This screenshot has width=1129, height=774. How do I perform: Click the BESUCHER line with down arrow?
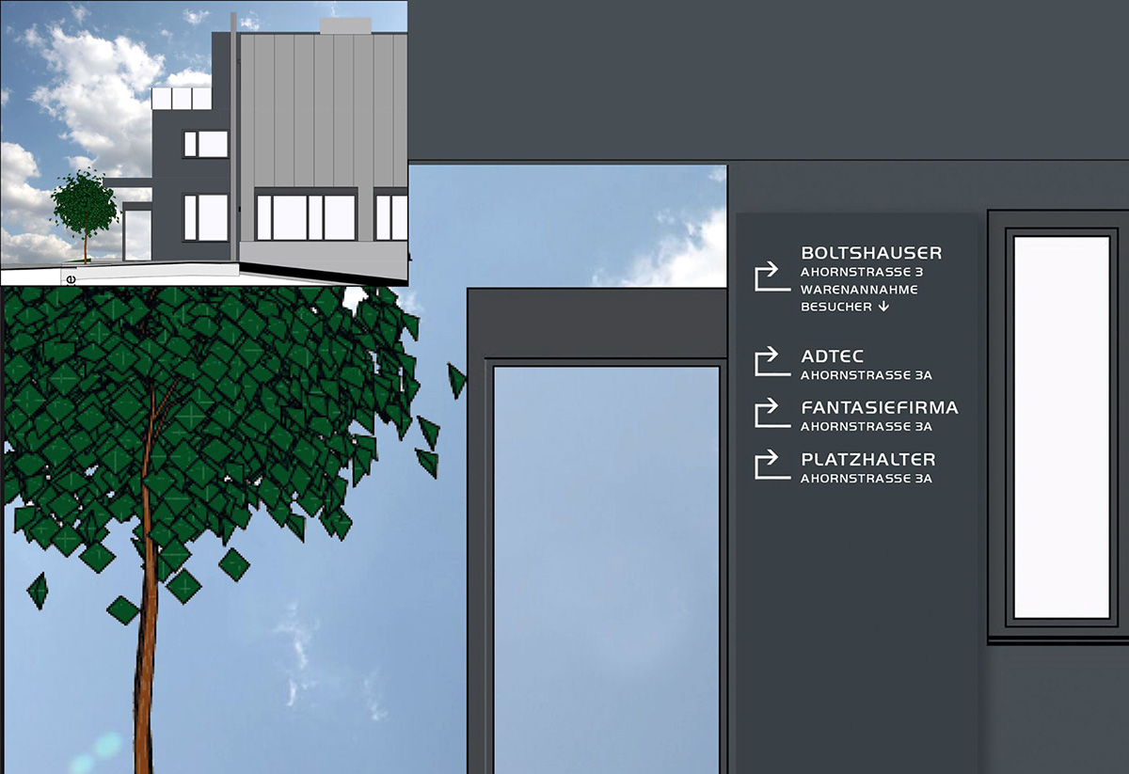click(x=845, y=307)
